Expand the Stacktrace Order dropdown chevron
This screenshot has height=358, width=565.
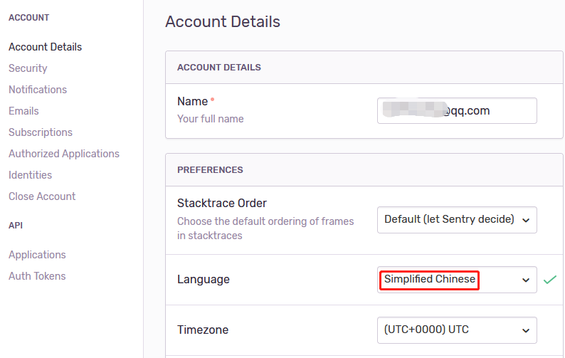click(526, 220)
